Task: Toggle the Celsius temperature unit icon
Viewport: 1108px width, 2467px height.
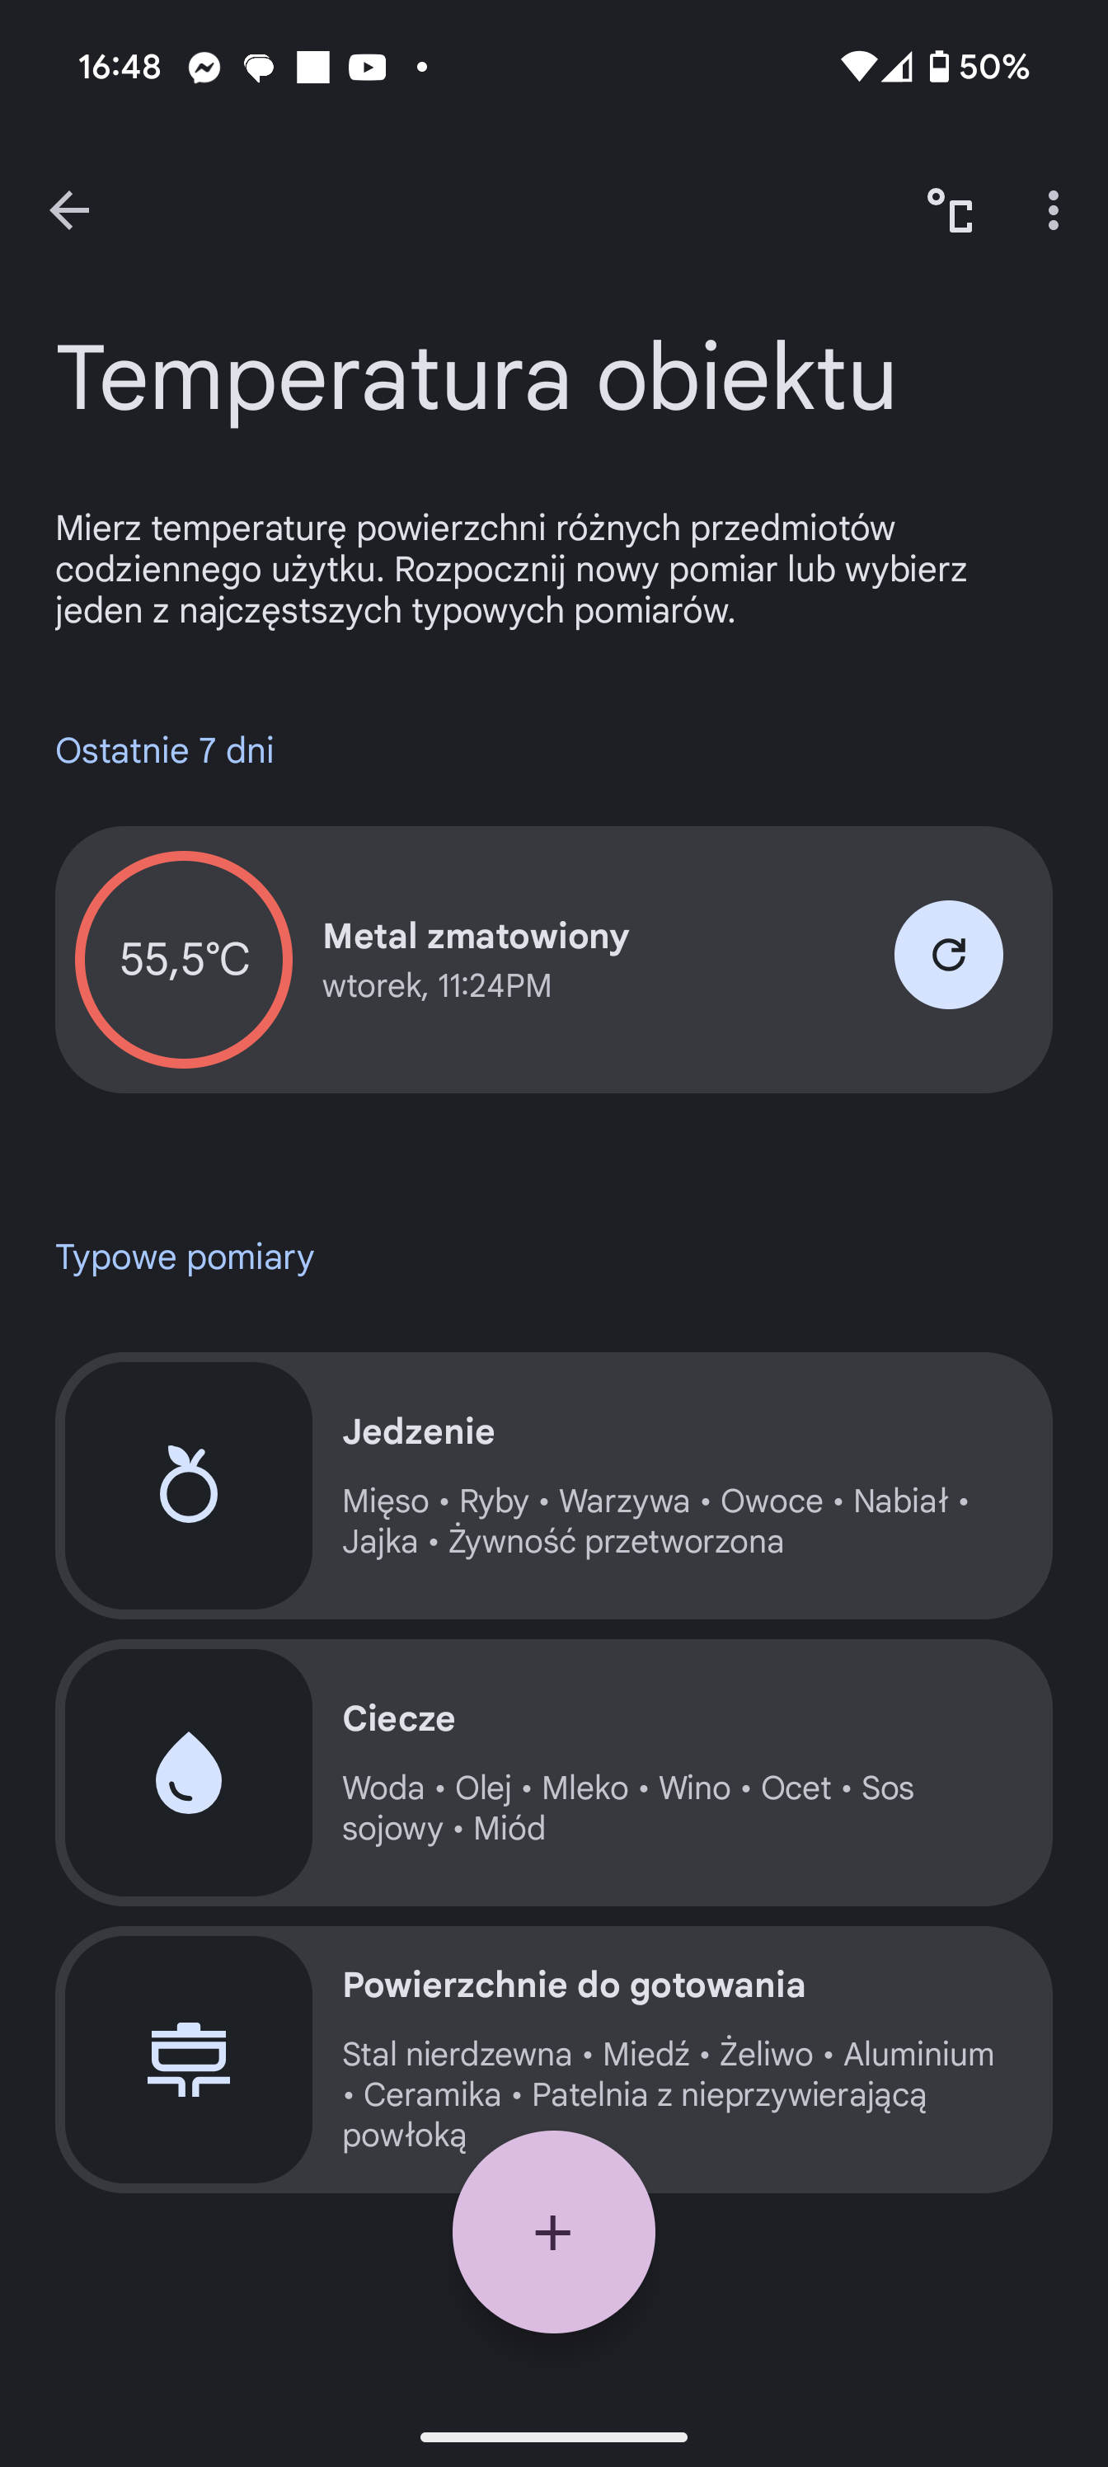Action: pyautogui.click(x=949, y=211)
